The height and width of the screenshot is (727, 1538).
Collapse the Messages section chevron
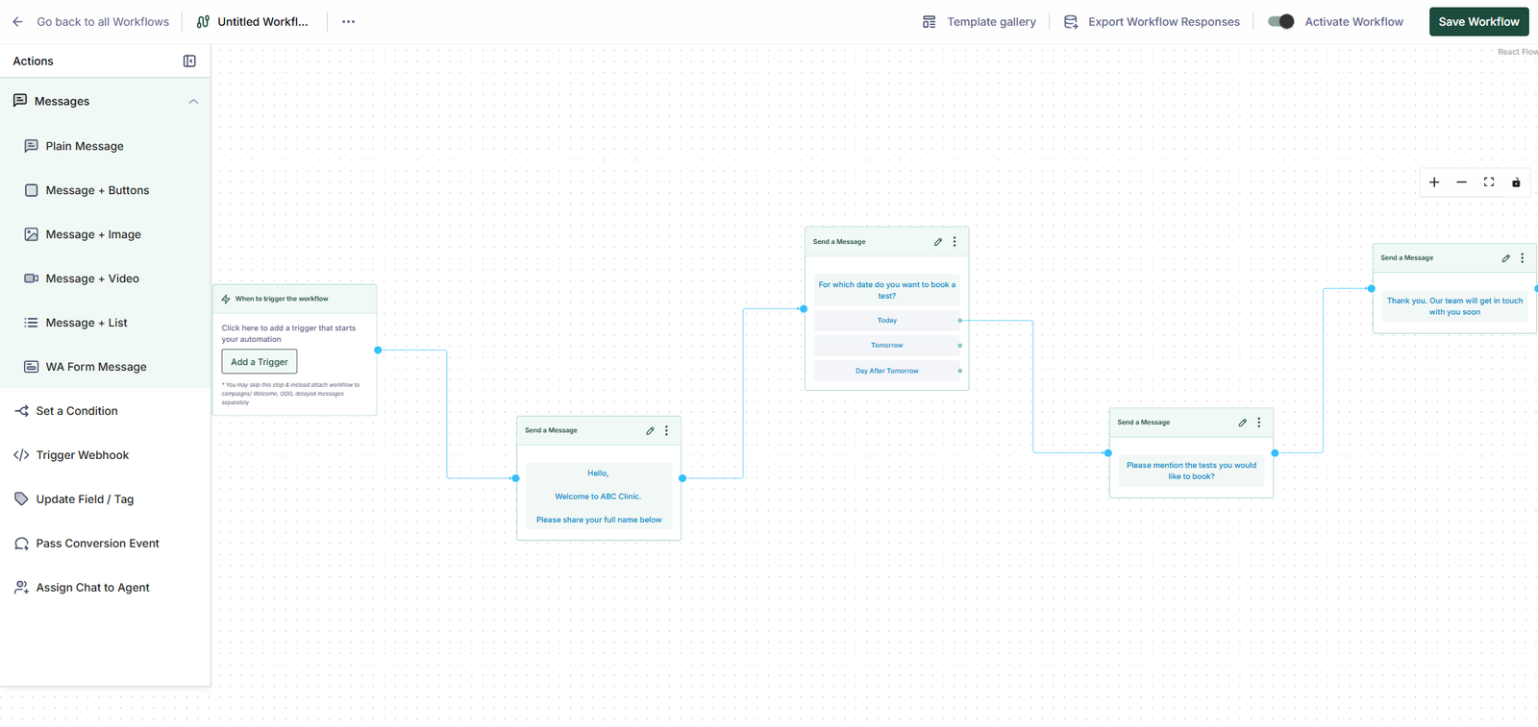193,102
